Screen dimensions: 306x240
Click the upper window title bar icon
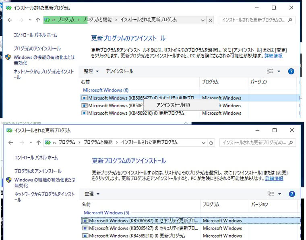pyautogui.click(x=8, y=8)
